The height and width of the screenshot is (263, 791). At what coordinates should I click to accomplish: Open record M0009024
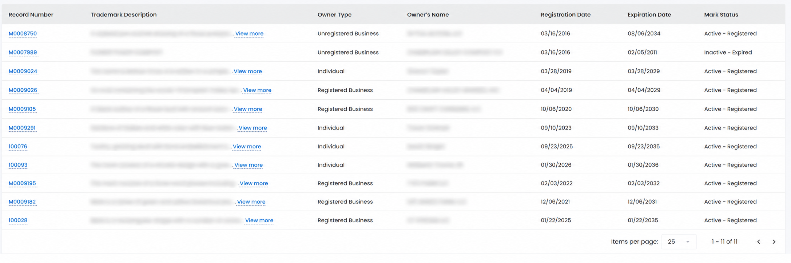pyautogui.click(x=23, y=71)
